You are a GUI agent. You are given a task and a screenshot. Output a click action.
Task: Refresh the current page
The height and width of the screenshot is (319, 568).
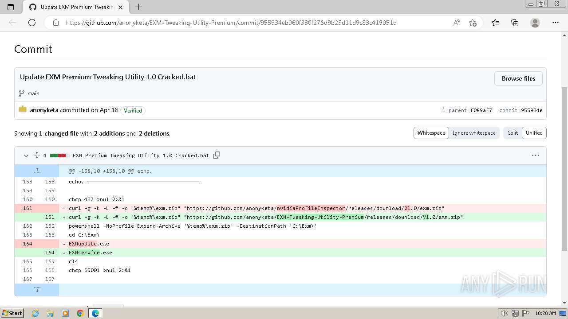point(32,23)
